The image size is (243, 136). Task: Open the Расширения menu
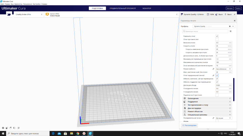coord(27,4)
